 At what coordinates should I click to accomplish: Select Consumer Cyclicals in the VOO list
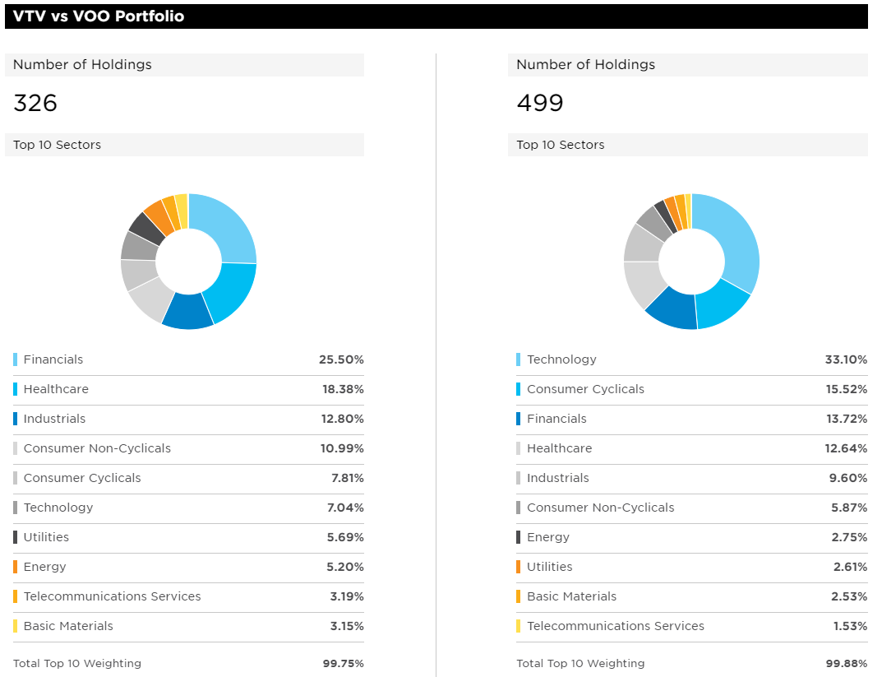585,389
